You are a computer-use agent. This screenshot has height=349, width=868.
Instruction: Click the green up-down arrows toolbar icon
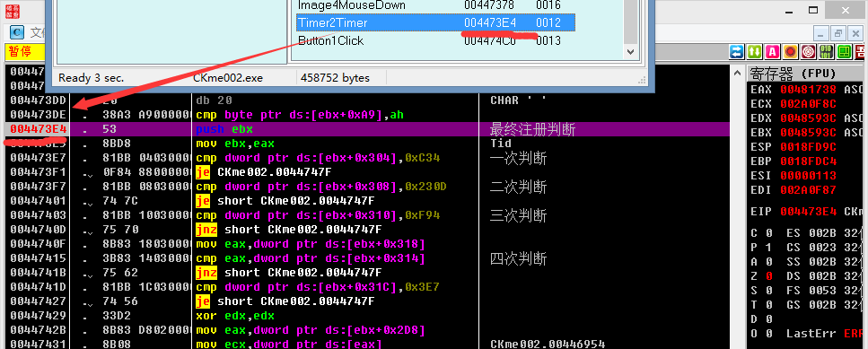pos(755,52)
